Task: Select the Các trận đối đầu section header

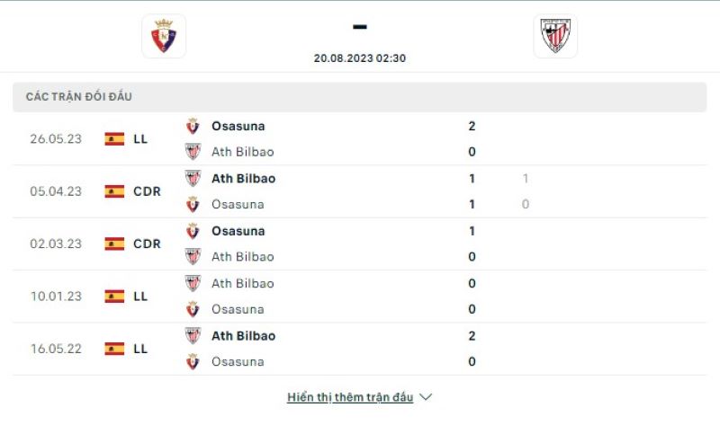Action: click(79, 97)
